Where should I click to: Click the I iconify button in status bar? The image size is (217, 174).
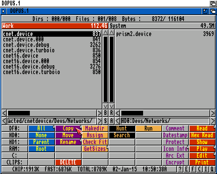click(x=206, y=169)
